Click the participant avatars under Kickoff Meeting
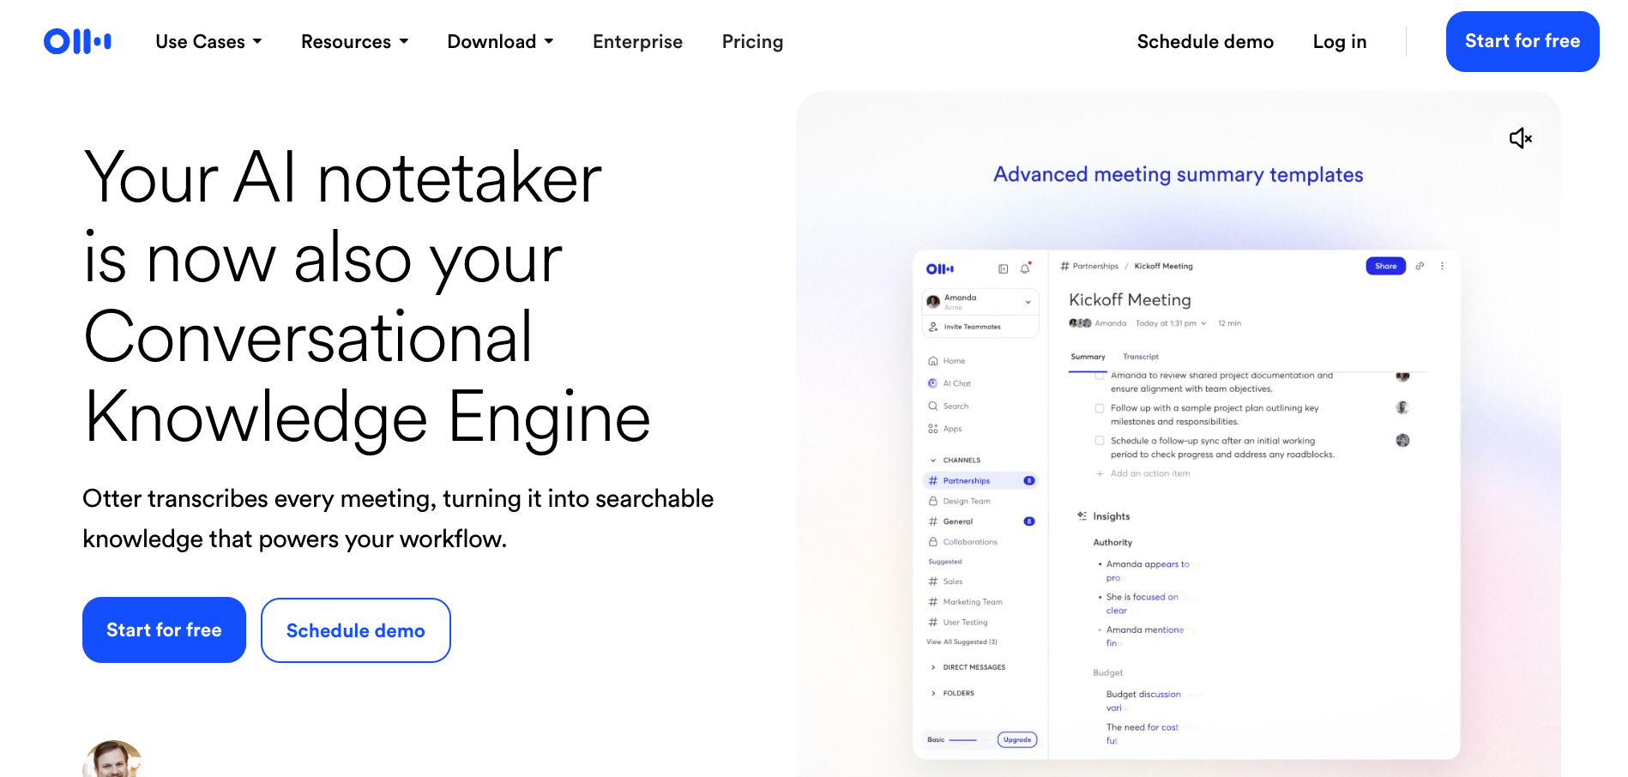The width and height of the screenshot is (1628, 777). pyautogui.click(x=1080, y=323)
